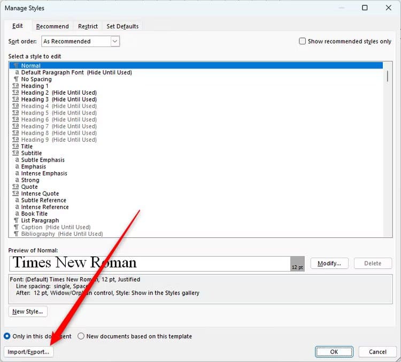Open the Sort order dropdown
This screenshot has width=401, height=362.
pyautogui.click(x=115, y=41)
